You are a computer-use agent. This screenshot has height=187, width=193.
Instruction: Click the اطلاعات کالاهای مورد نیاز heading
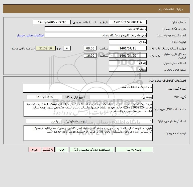[x=167, y=81]
